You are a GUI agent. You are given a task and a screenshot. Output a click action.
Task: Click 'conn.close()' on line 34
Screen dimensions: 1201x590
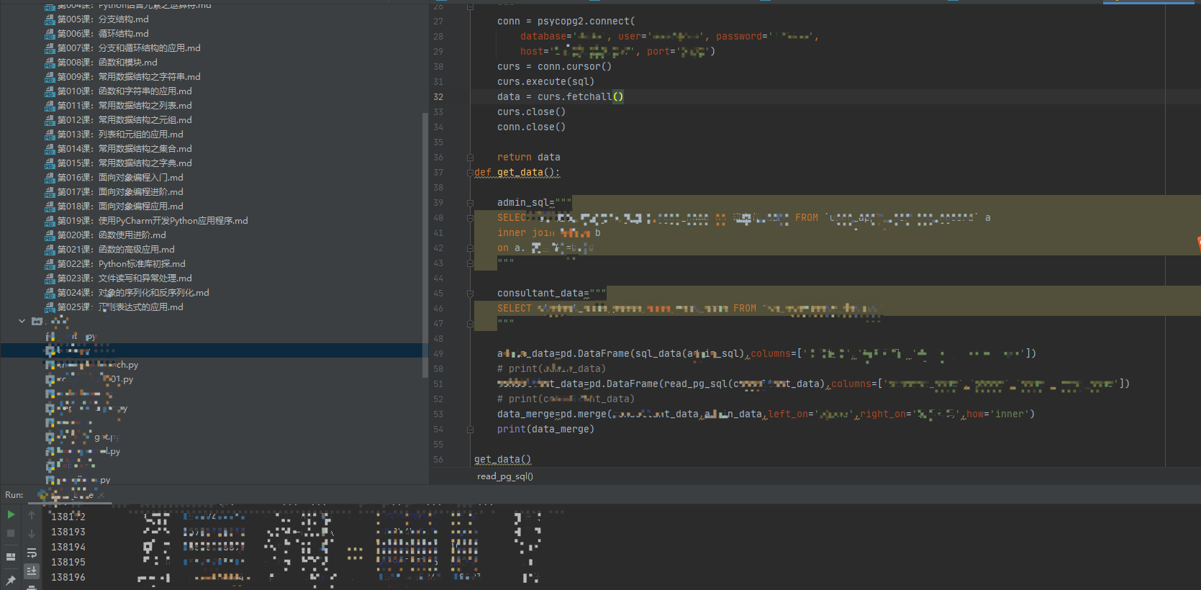531,127
